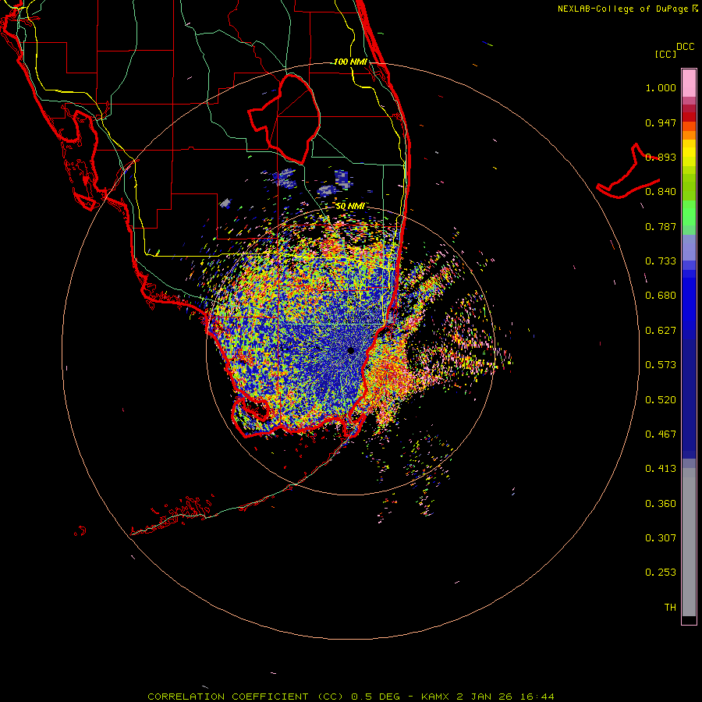Click the 0.520 color scale value
The width and height of the screenshot is (702, 702).
(661, 400)
